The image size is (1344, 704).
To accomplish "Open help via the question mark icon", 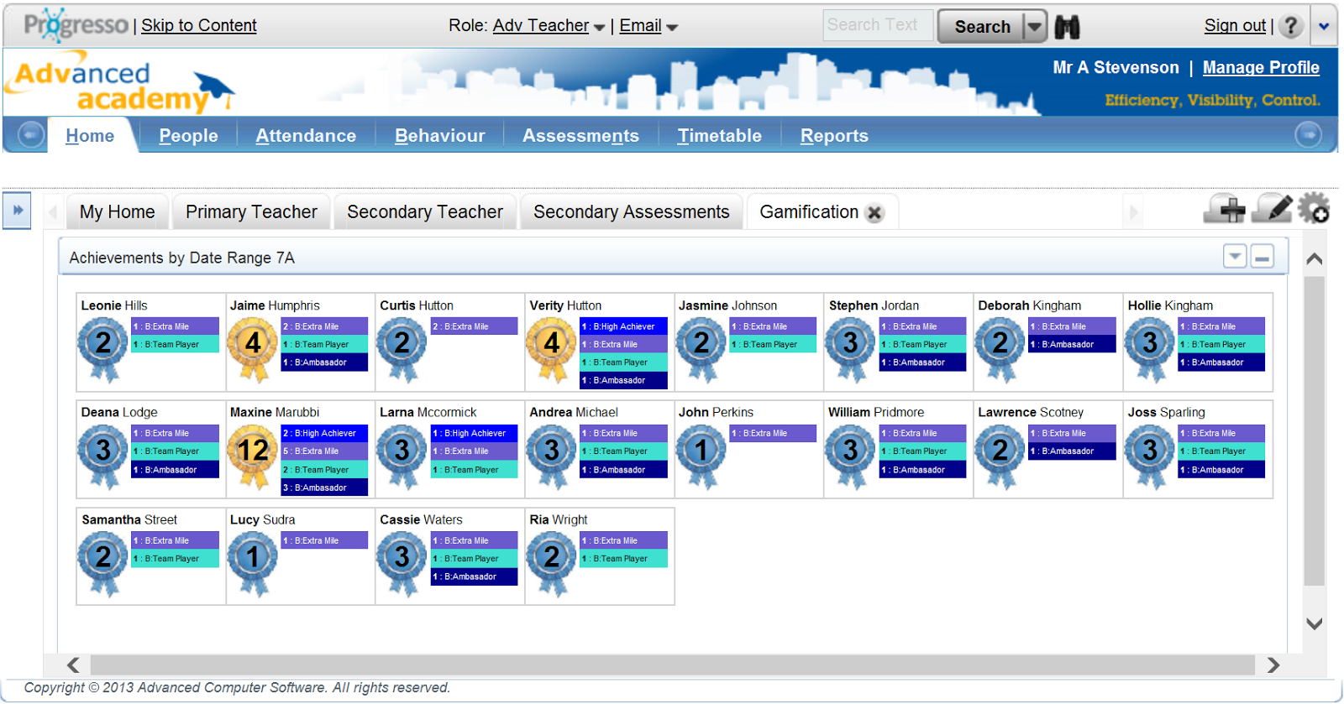I will 1291,26.
